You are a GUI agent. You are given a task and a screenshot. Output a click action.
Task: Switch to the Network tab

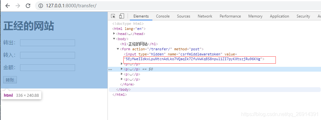tap(205, 16)
